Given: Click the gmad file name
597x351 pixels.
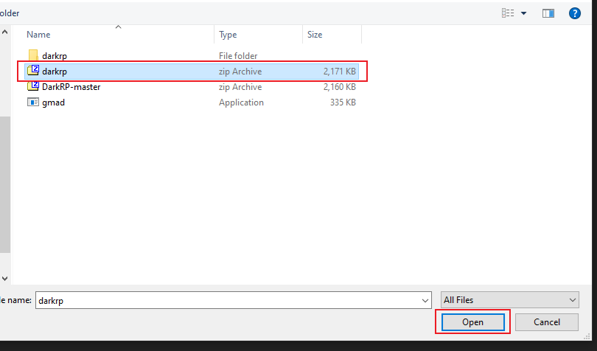Looking at the screenshot, I should 53,102.
